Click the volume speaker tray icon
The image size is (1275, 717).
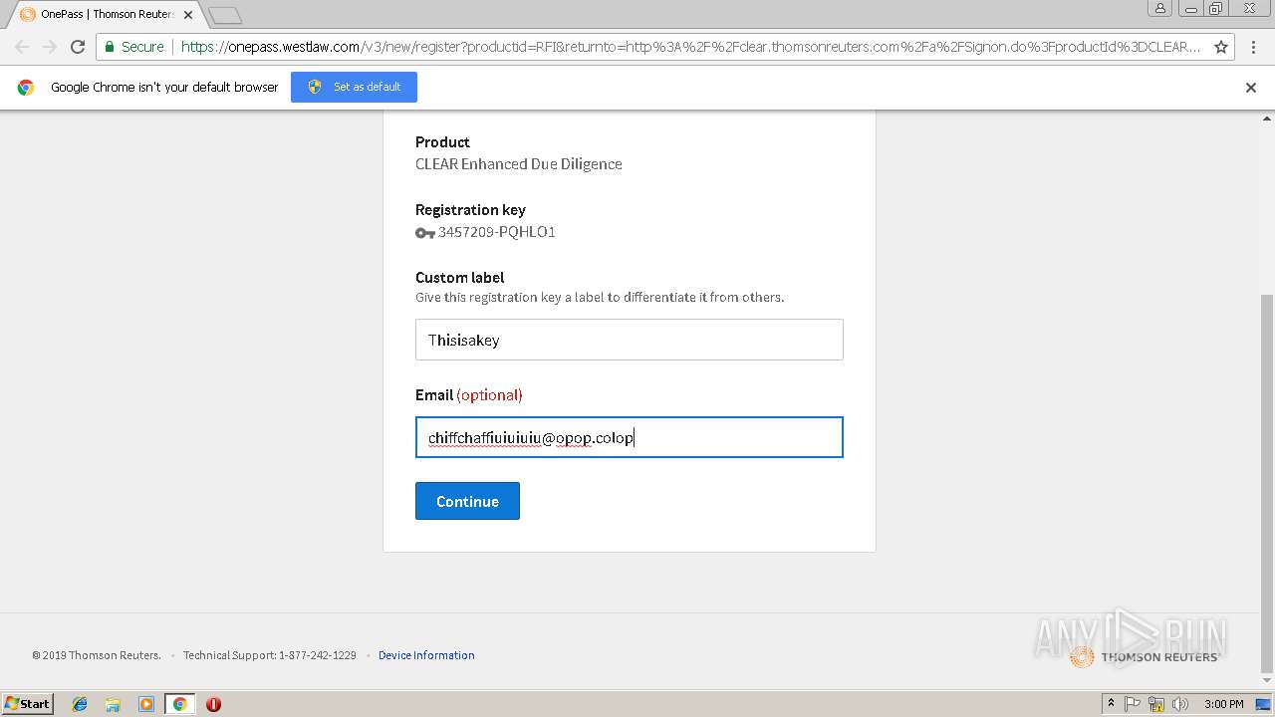pos(1180,704)
